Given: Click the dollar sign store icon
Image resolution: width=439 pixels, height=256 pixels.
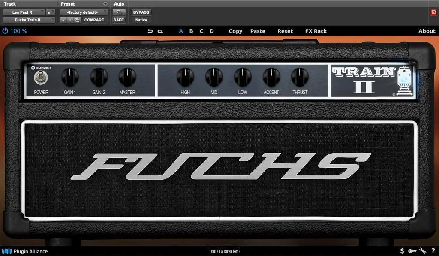Looking at the screenshot, I should pyautogui.click(x=402, y=251).
